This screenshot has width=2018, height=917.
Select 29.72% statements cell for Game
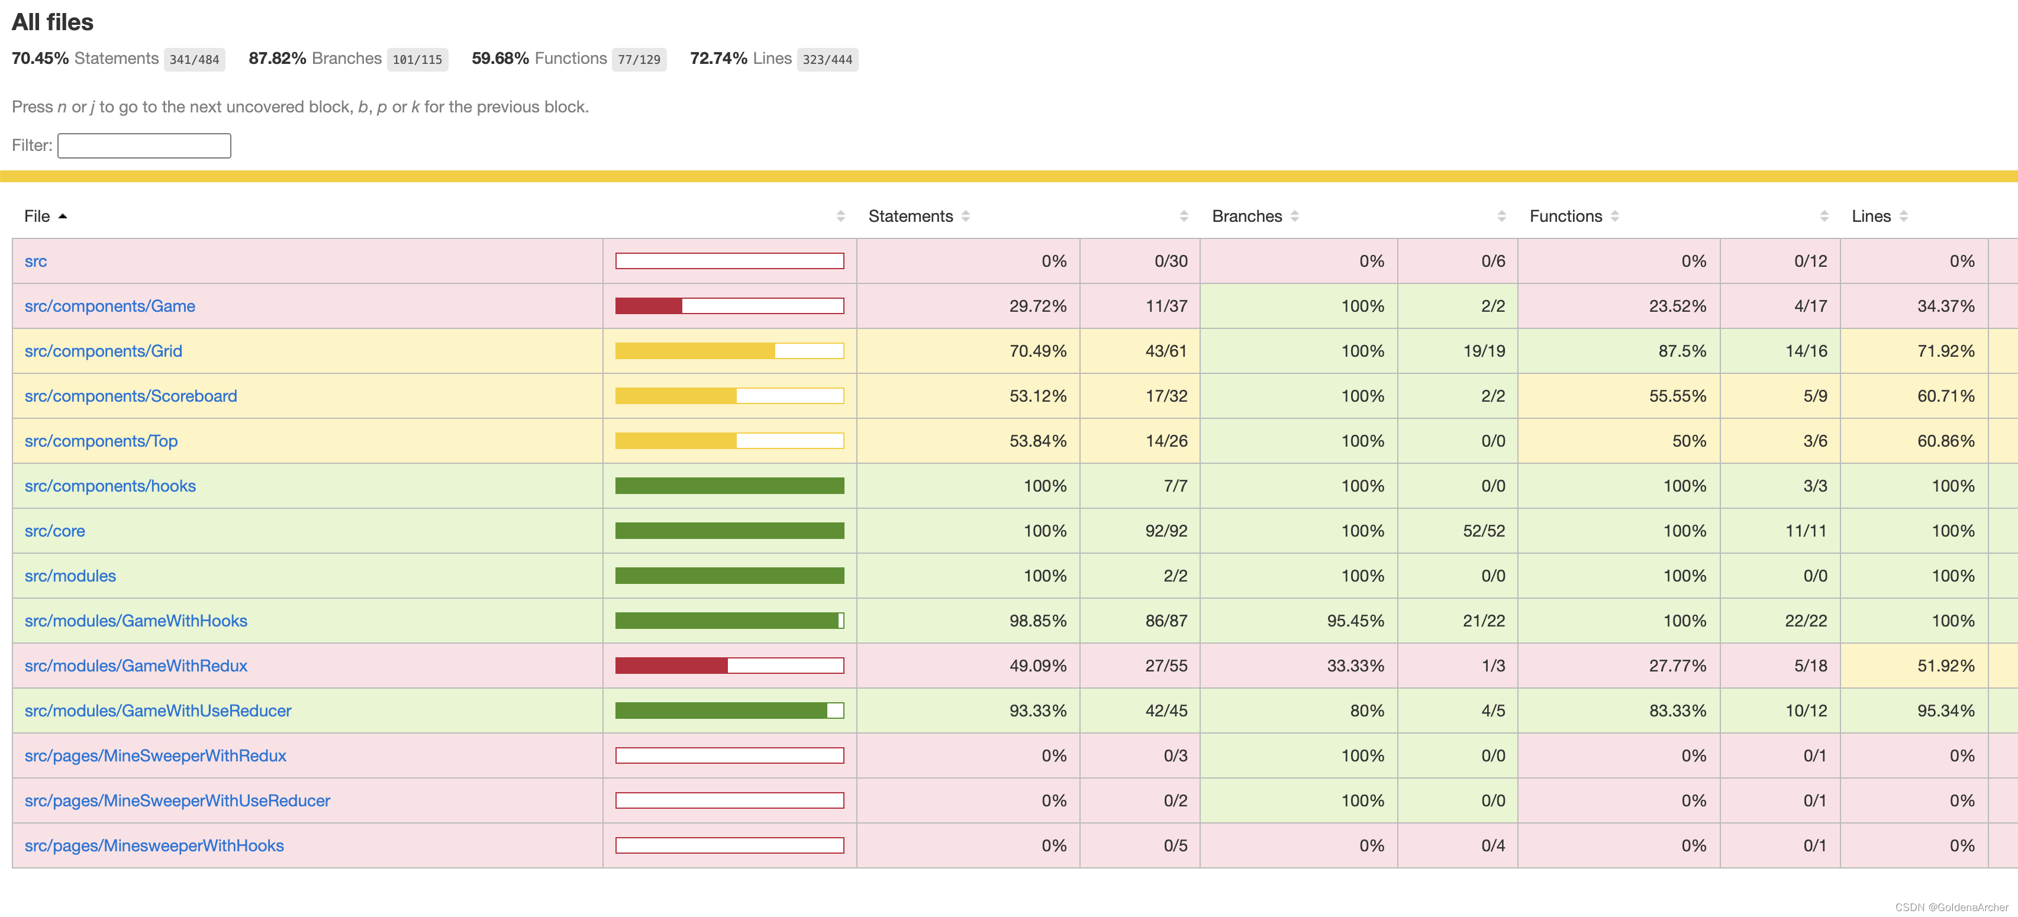click(968, 306)
